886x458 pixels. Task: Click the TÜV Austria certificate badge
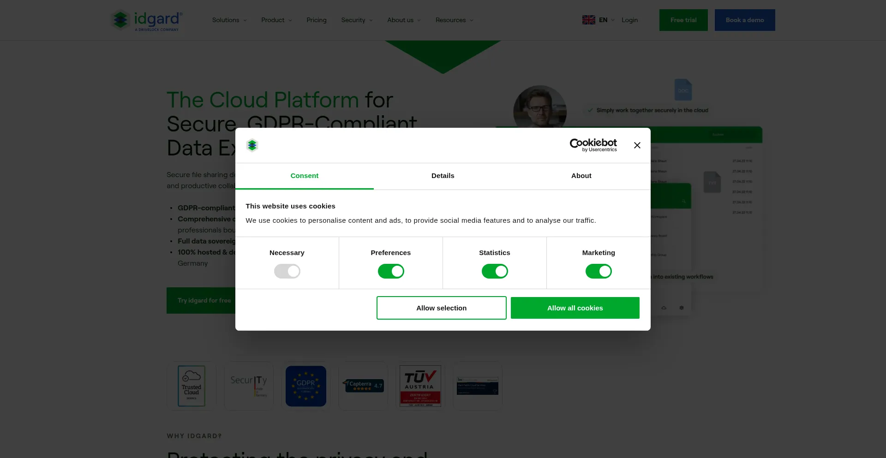coord(420,386)
